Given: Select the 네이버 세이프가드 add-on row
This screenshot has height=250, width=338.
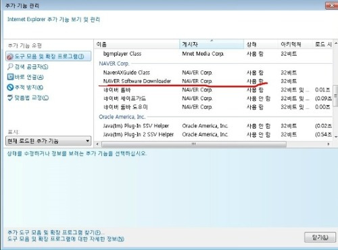Looking at the screenshot, I should click(x=213, y=98).
